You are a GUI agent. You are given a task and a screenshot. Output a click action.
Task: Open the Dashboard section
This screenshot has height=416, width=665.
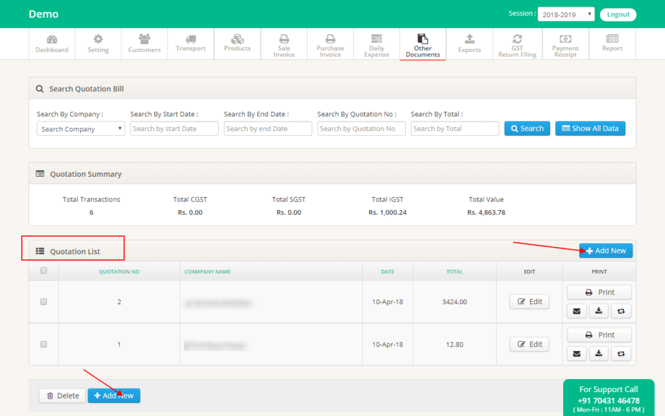pos(52,44)
